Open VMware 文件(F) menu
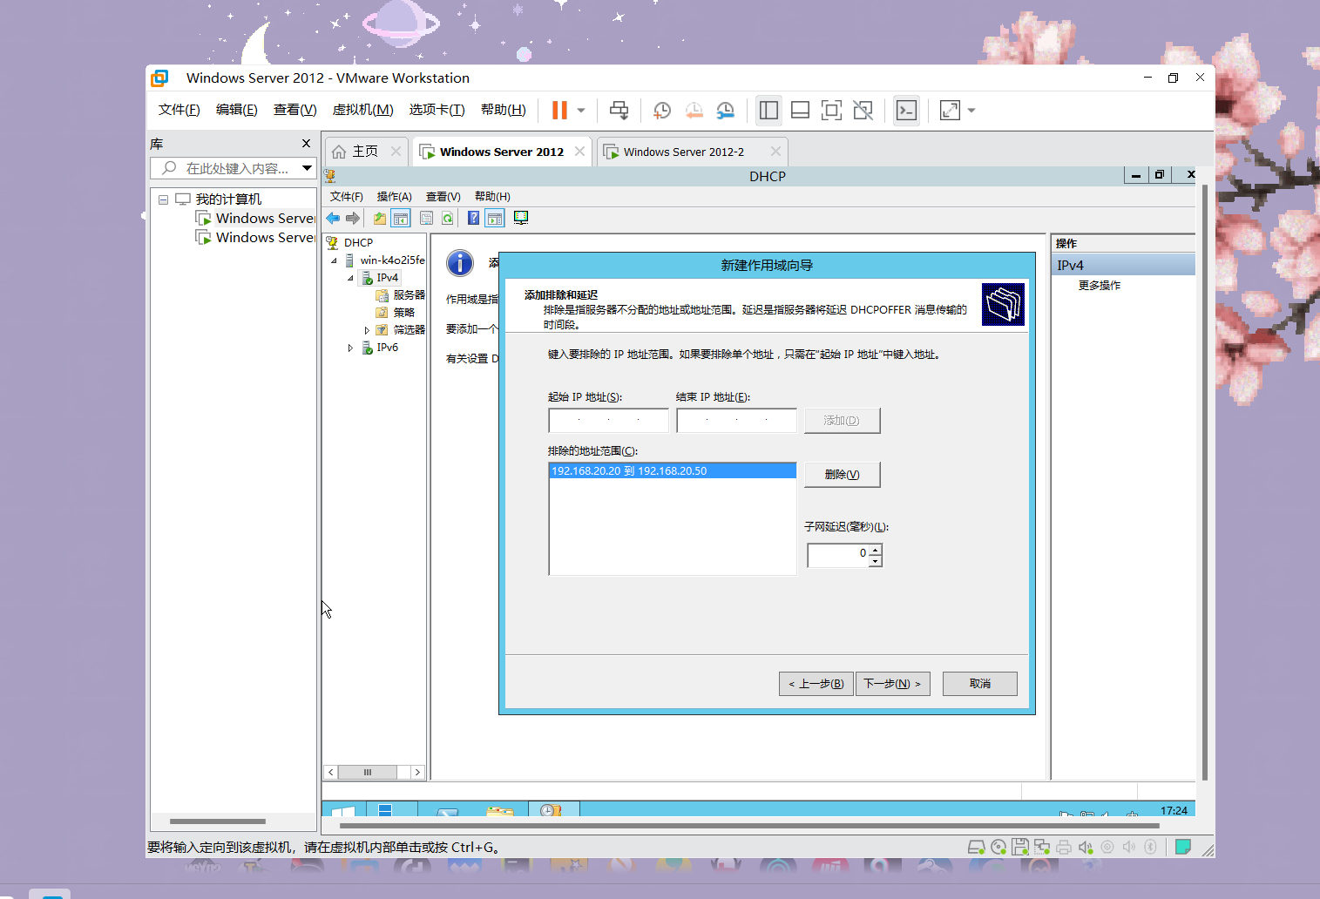 179,110
